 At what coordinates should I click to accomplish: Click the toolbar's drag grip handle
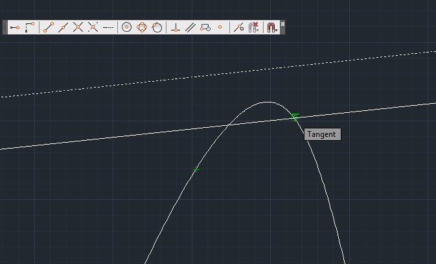[5, 27]
